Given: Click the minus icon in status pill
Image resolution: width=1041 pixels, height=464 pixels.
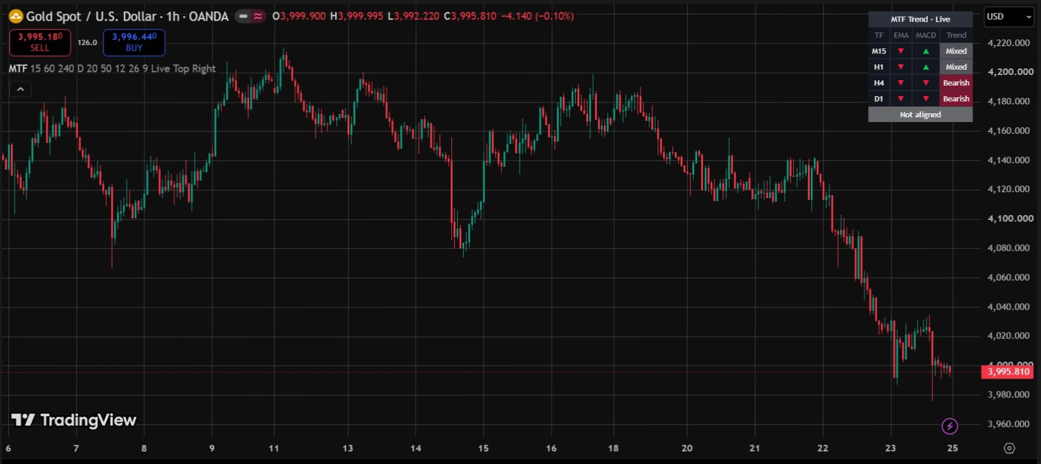Looking at the screenshot, I should [243, 17].
